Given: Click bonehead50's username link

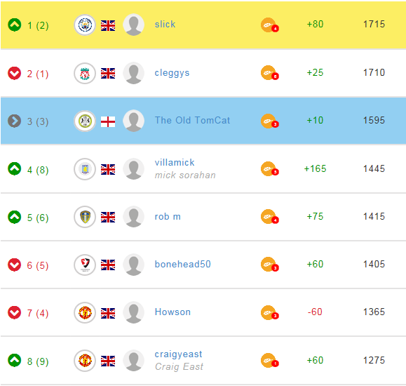Looking at the screenshot, I should (183, 264).
